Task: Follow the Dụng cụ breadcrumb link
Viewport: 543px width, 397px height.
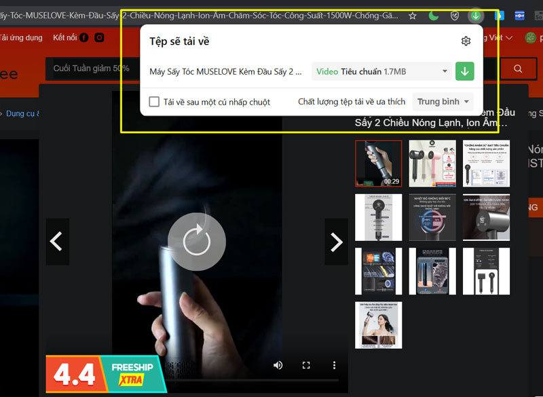Action: pyautogui.click(x=20, y=113)
